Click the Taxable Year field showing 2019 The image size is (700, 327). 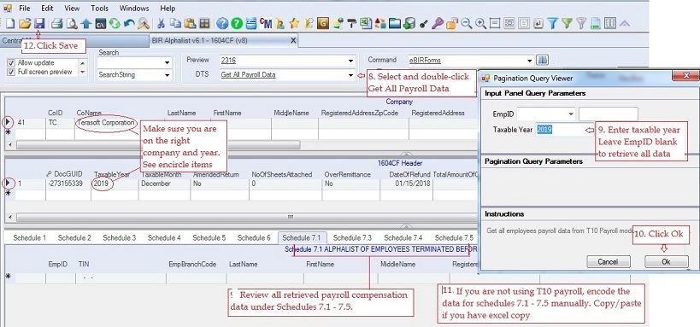click(564, 130)
